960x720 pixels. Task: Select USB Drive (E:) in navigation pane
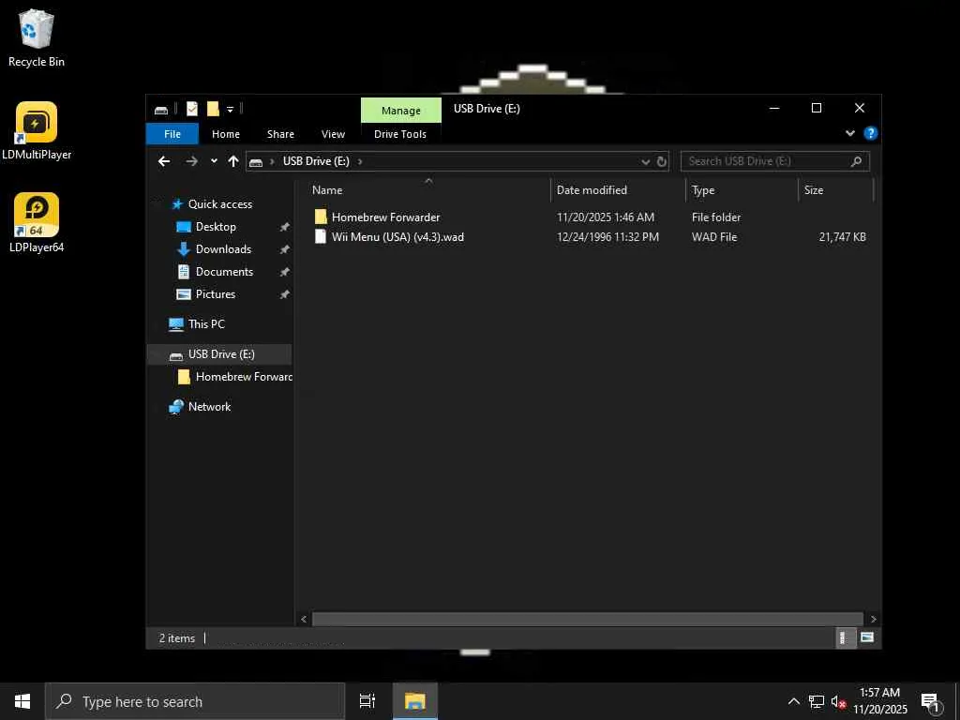[x=219, y=353]
